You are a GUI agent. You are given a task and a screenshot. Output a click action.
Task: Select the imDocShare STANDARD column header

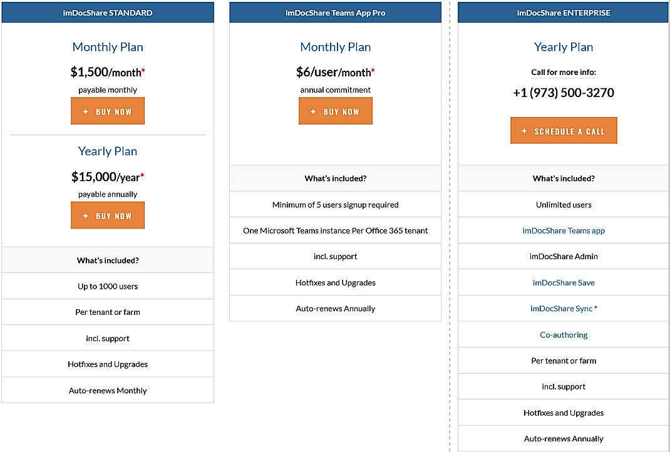pos(108,12)
